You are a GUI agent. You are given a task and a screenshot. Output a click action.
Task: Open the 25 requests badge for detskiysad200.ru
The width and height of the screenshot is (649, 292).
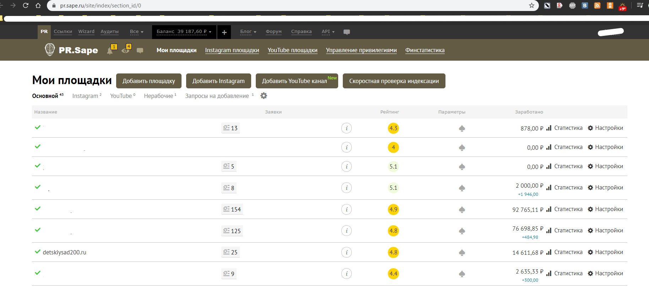pos(230,252)
